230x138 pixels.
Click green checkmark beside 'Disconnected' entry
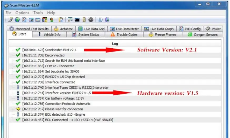coord(18,55)
